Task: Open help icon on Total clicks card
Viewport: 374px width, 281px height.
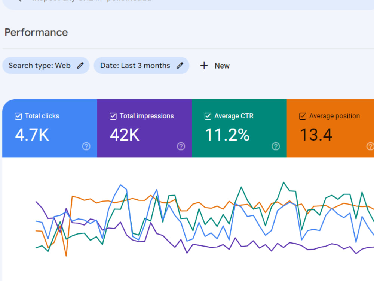Action: coord(86,146)
